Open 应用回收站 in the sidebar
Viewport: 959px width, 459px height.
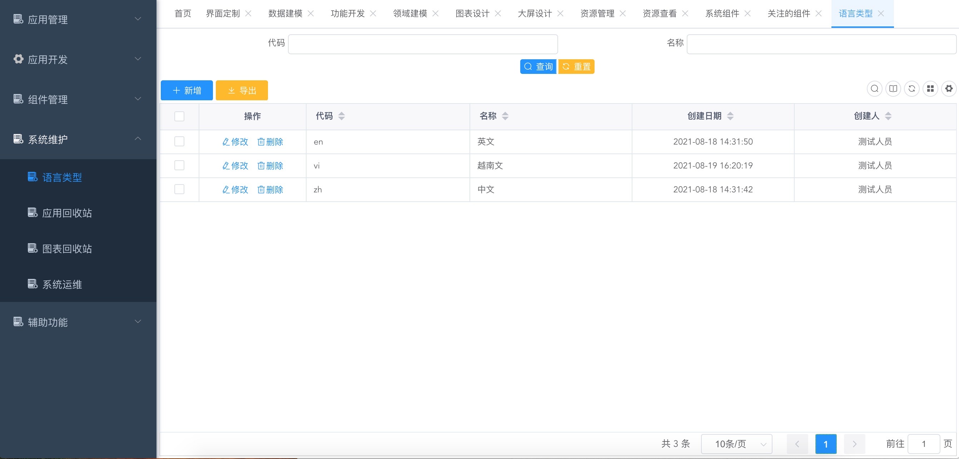[78, 213]
